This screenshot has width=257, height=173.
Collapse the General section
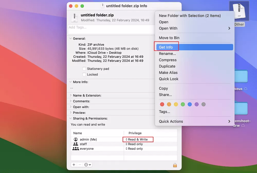point(70,39)
